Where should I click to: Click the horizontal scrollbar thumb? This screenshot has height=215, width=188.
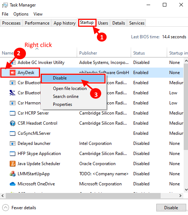(x=83, y=195)
